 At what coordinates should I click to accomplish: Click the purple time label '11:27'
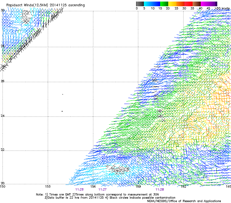[102, 190]
